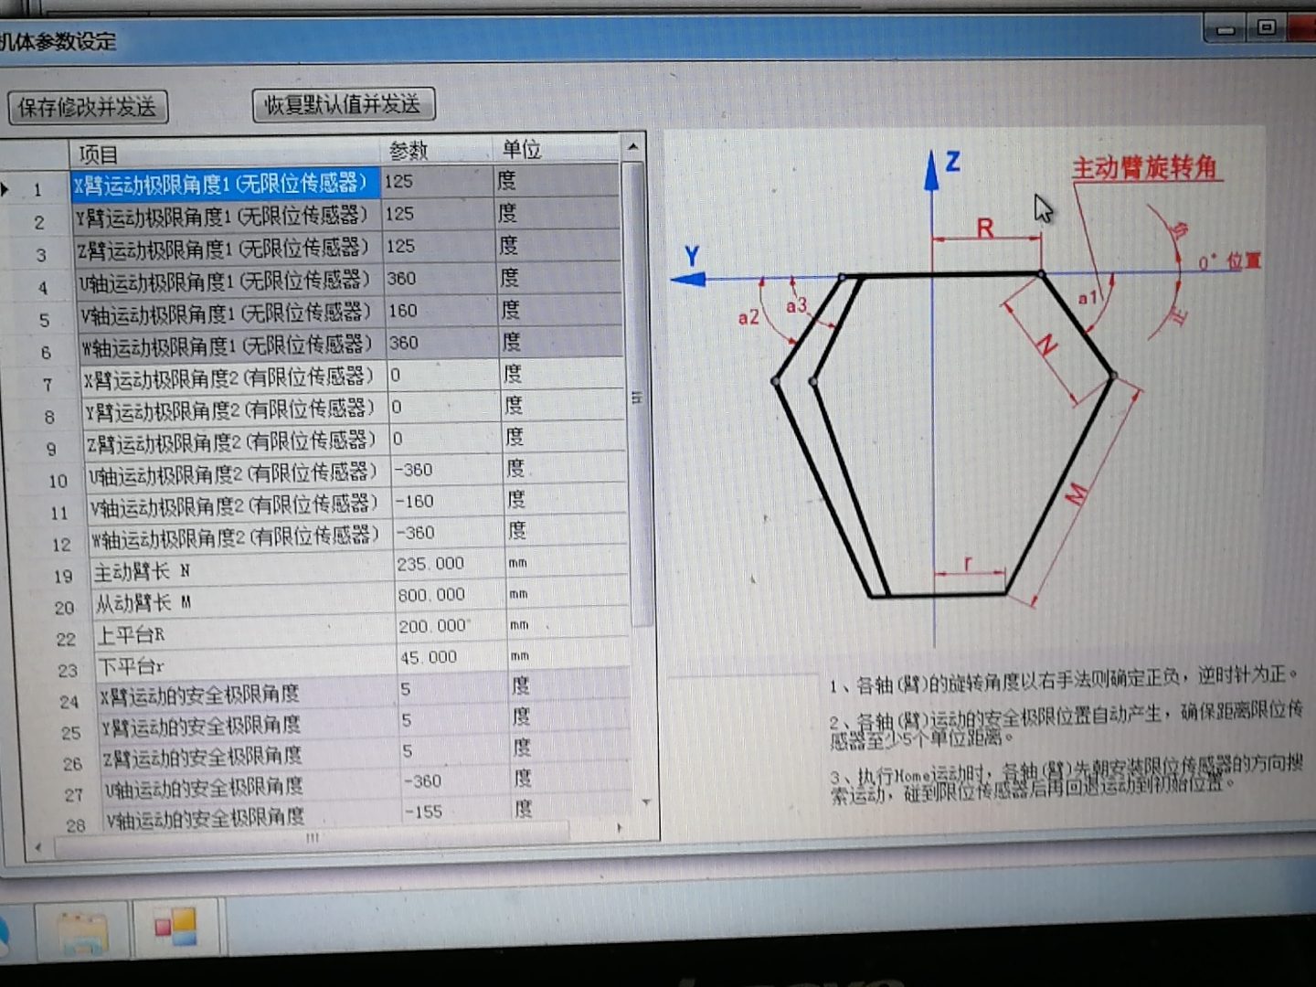The image size is (1316, 987).
Task: Click the -160 value of V轴运动极限角度2
Action: coord(445,501)
